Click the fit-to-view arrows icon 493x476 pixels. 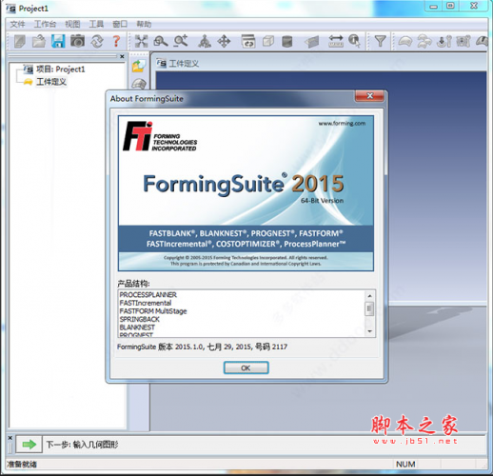141,42
